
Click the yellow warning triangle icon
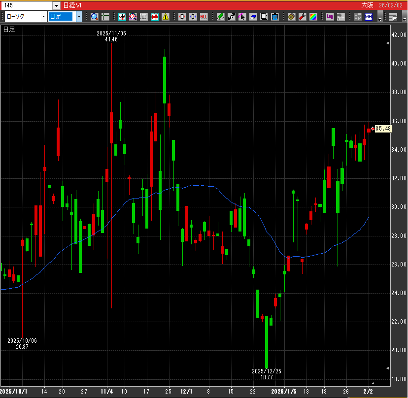pos(166,17)
